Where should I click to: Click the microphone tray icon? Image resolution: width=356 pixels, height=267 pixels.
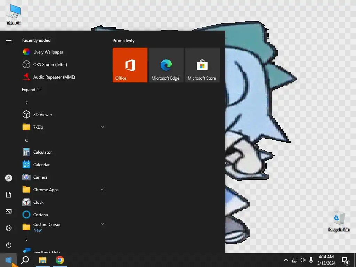(x=311, y=260)
